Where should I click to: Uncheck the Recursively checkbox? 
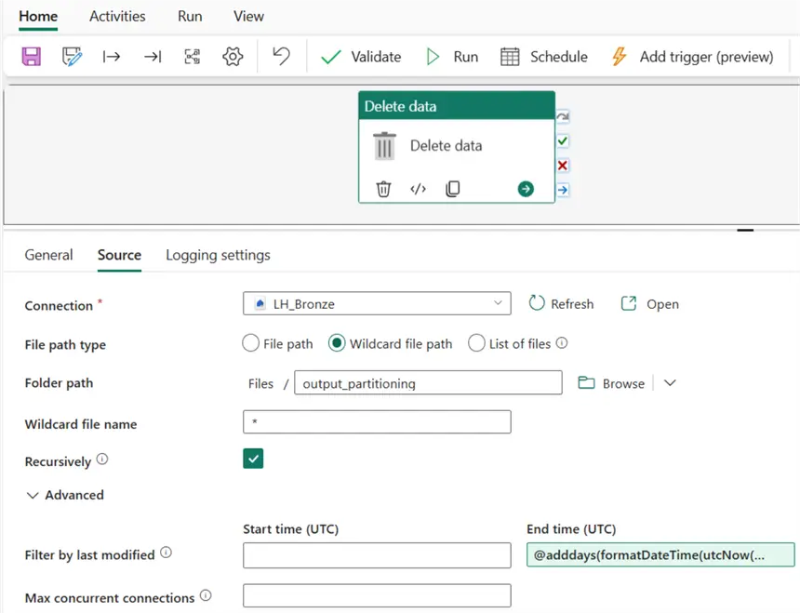point(253,459)
